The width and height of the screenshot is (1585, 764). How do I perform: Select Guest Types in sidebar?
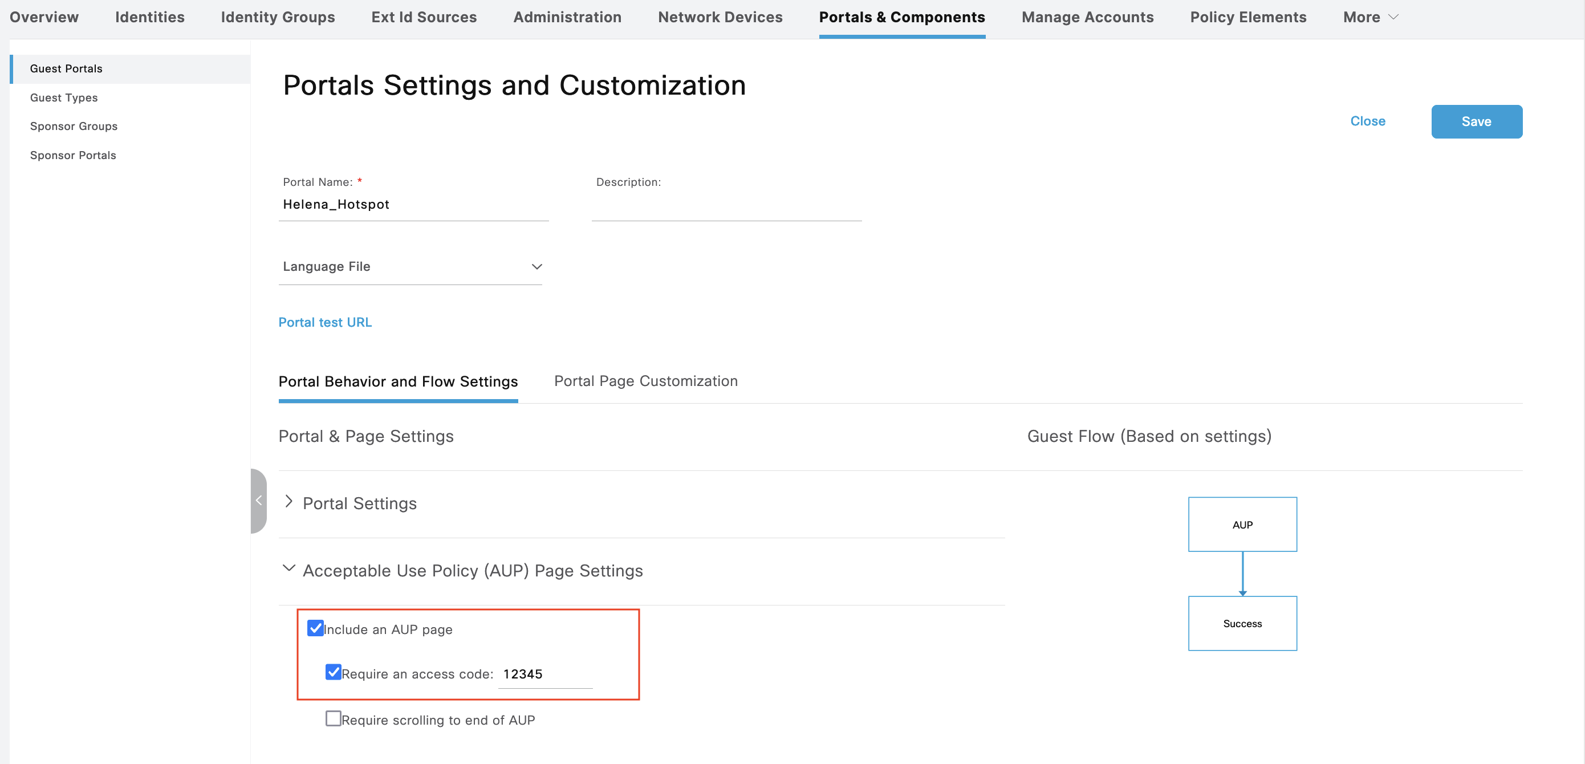(x=64, y=97)
